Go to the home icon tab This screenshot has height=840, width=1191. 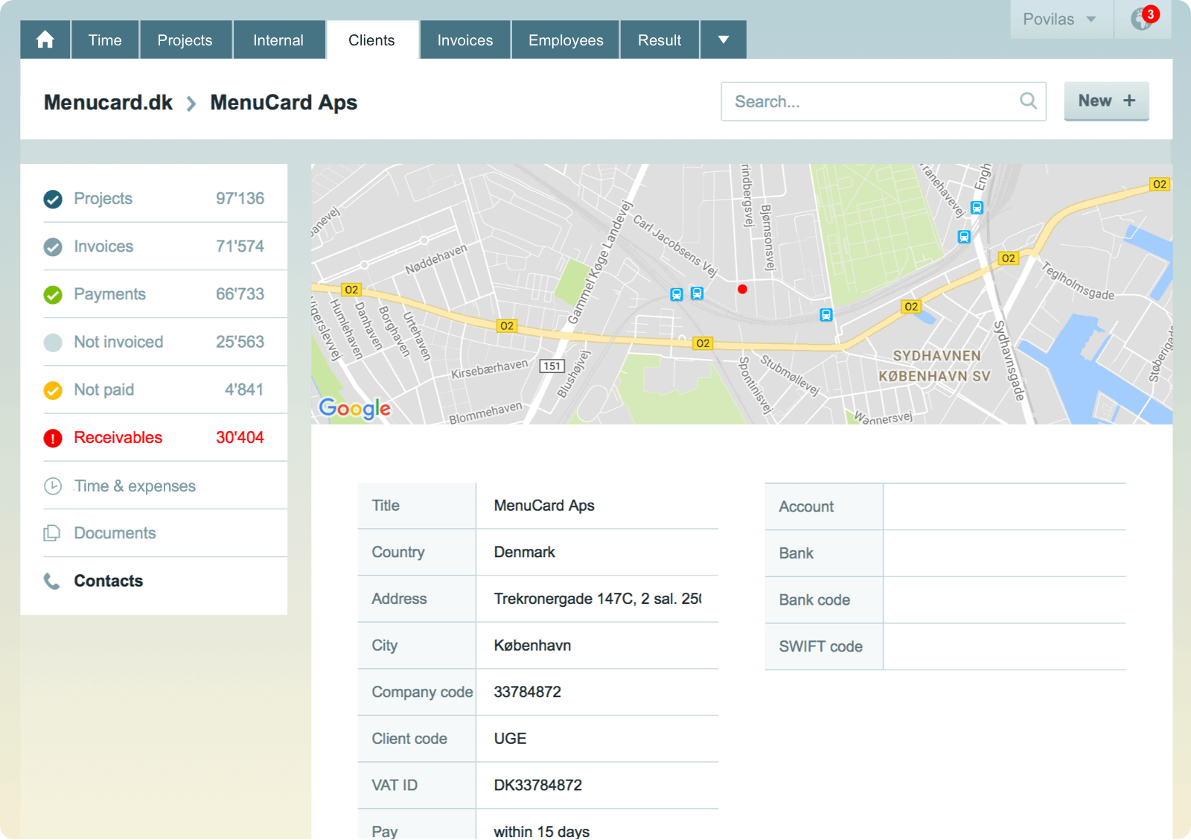point(45,40)
